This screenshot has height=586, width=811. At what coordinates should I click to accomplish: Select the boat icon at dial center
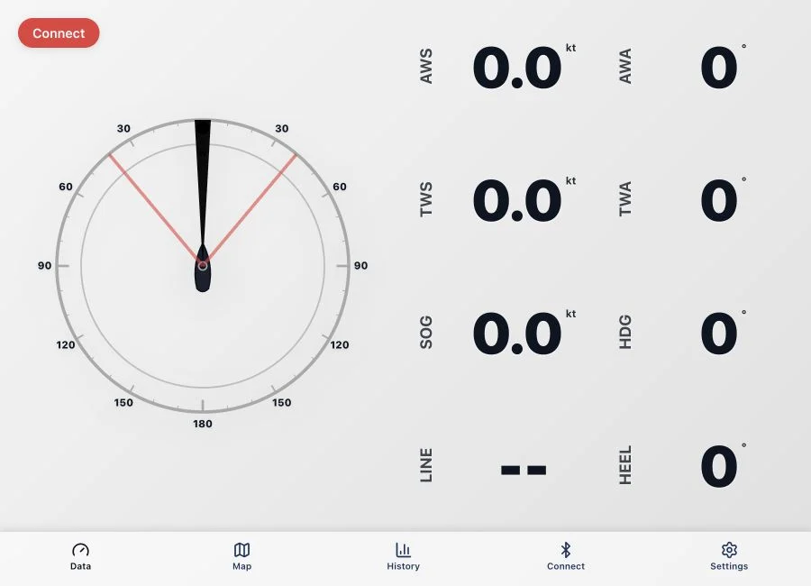tap(203, 268)
